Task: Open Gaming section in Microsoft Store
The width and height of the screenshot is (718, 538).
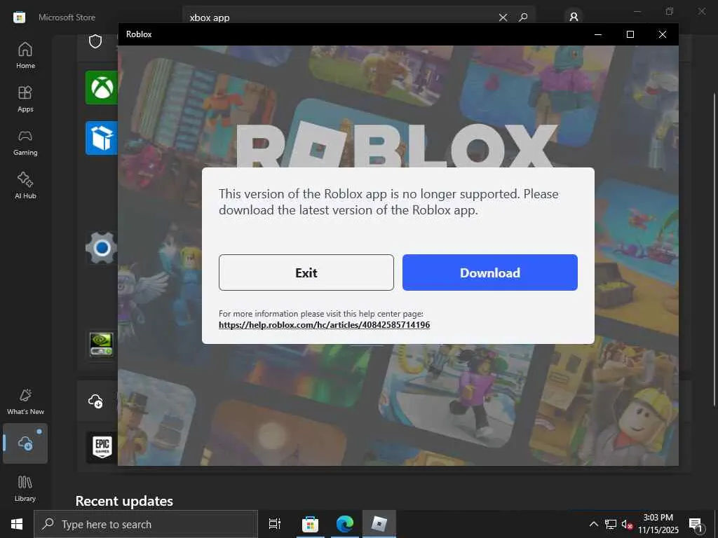Action: 25,142
